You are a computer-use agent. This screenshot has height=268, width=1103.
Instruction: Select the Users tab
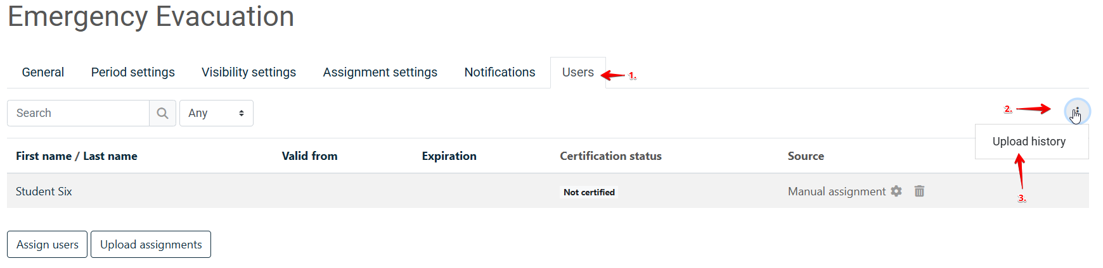point(577,73)
